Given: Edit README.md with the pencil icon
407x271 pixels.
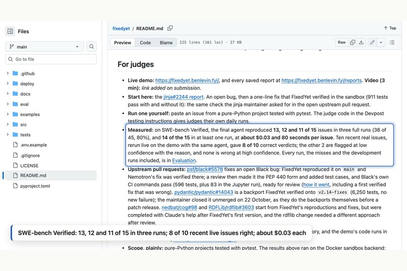Looking at the screenshot, I should tap(372, 42).
